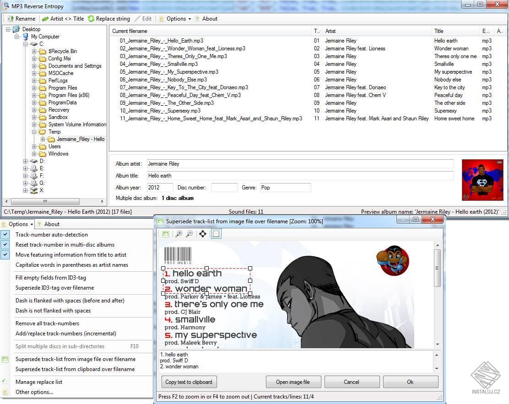This screenshot has width=509, height=404.
Task: Activate the pan tool in the image viewer
Action: [203, 234]
